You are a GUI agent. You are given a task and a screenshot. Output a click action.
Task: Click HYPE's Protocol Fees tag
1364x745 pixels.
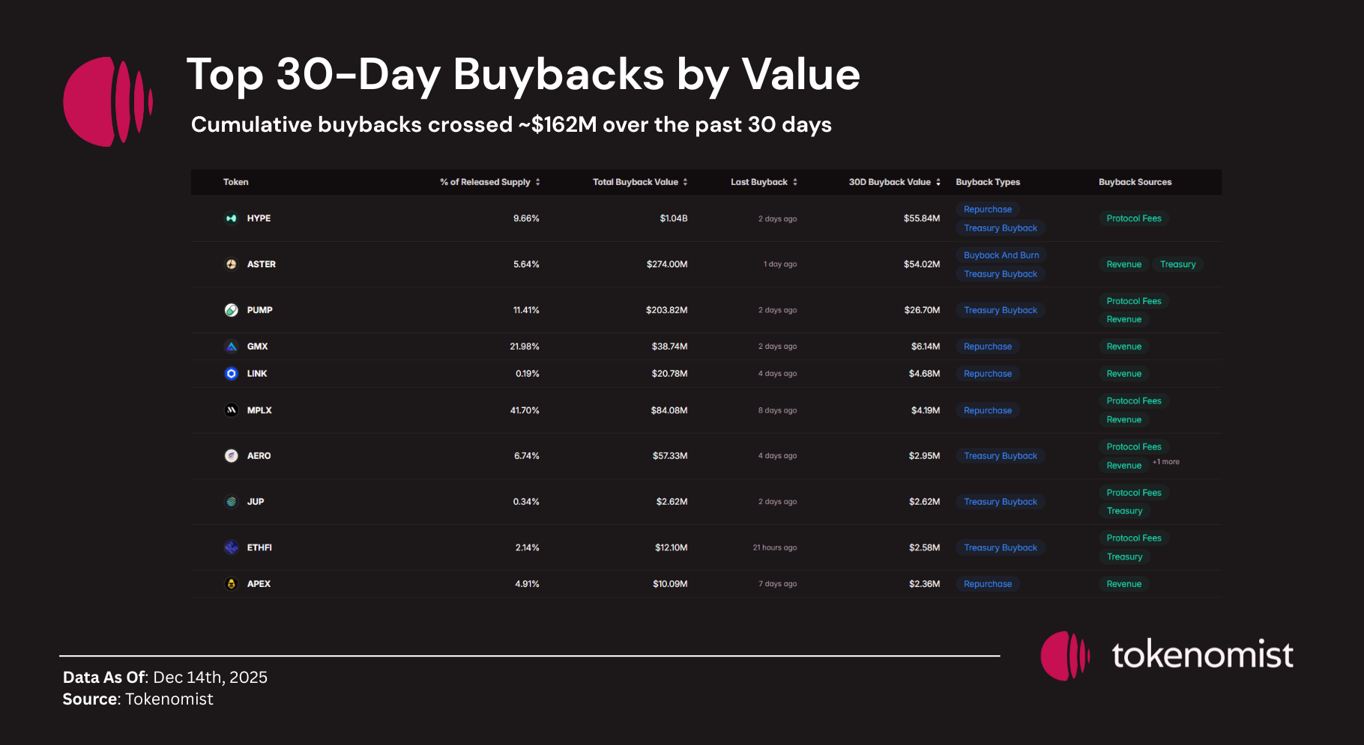pos(1134,219)
